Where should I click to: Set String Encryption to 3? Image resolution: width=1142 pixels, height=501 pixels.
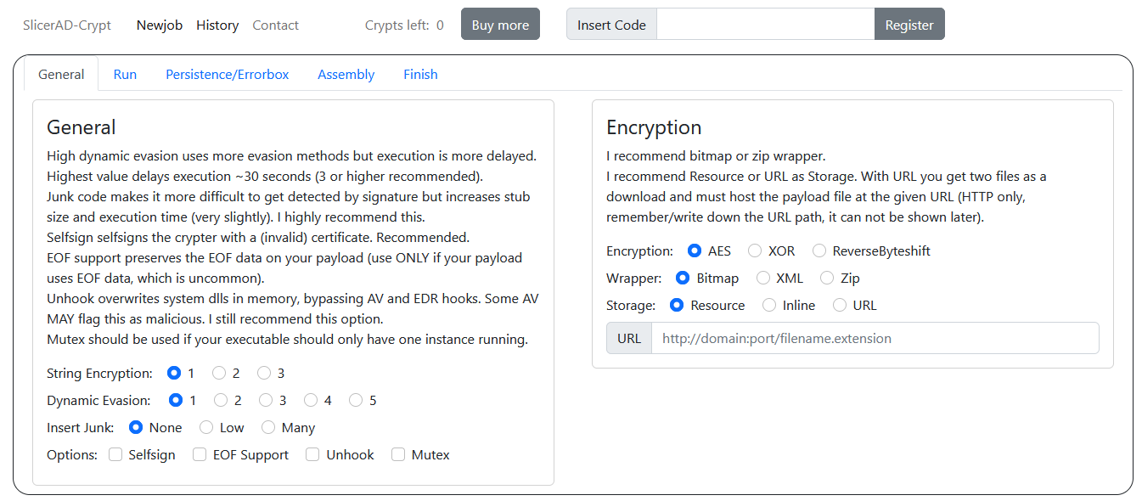[x=264, y=373]
